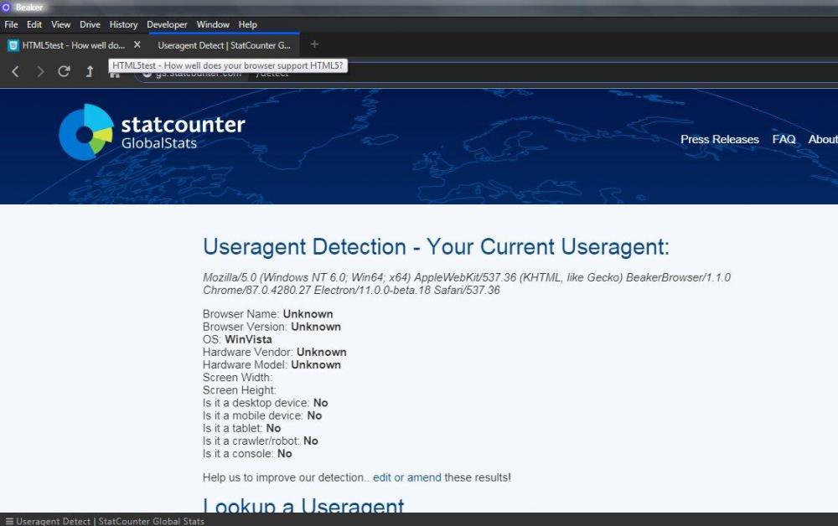Open the FAQ link
Screen dimensions: 838x526
click(x=784, y=139)
